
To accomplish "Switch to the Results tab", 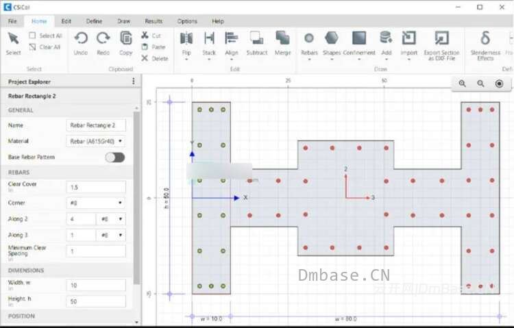I will click(x=154, y=21).
